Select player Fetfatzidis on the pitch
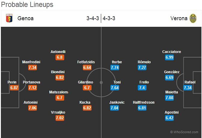 tap(86, 62)
